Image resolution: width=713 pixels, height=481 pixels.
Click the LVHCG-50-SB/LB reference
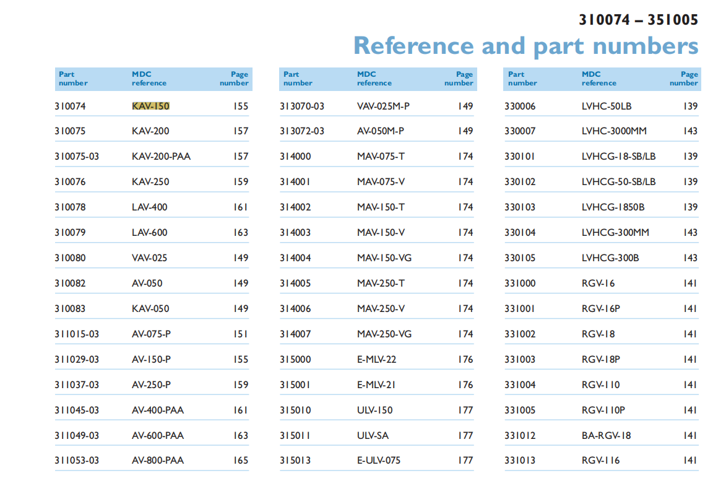619,182
